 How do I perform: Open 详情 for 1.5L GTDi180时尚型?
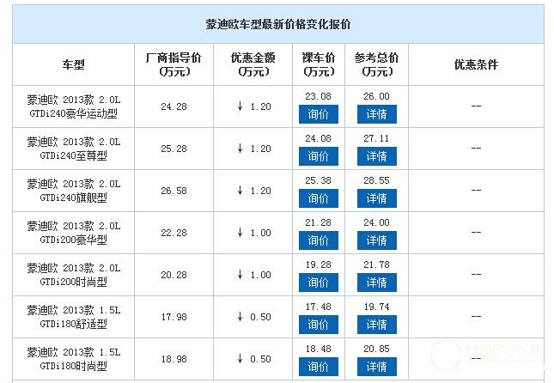pos(376,367)
